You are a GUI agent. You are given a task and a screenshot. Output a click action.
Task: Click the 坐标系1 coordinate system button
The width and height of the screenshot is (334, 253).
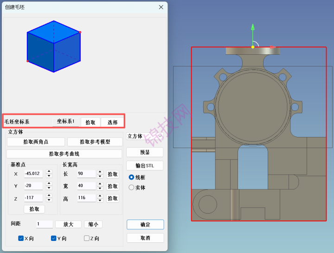click(65, 122)
